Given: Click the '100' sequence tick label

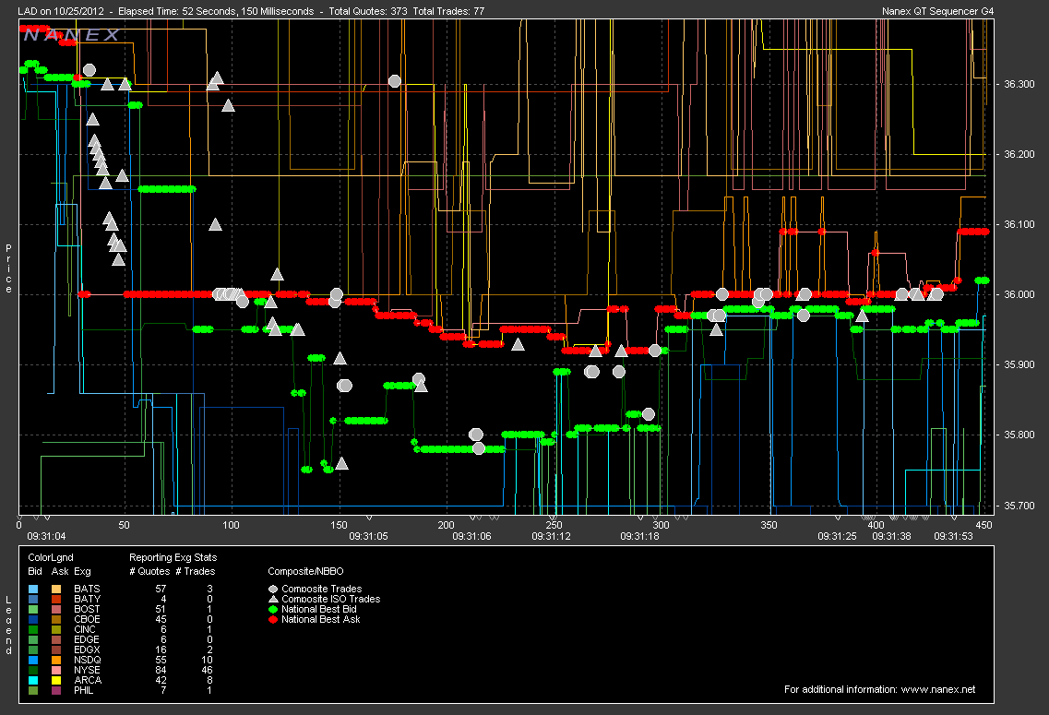Looking at the screenshot, I should [x=231, y=526].
